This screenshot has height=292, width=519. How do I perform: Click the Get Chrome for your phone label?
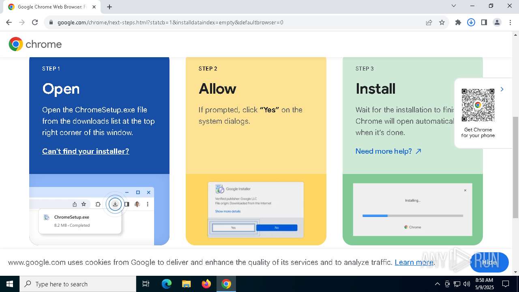pyautogui.click(x=478, y=133)
